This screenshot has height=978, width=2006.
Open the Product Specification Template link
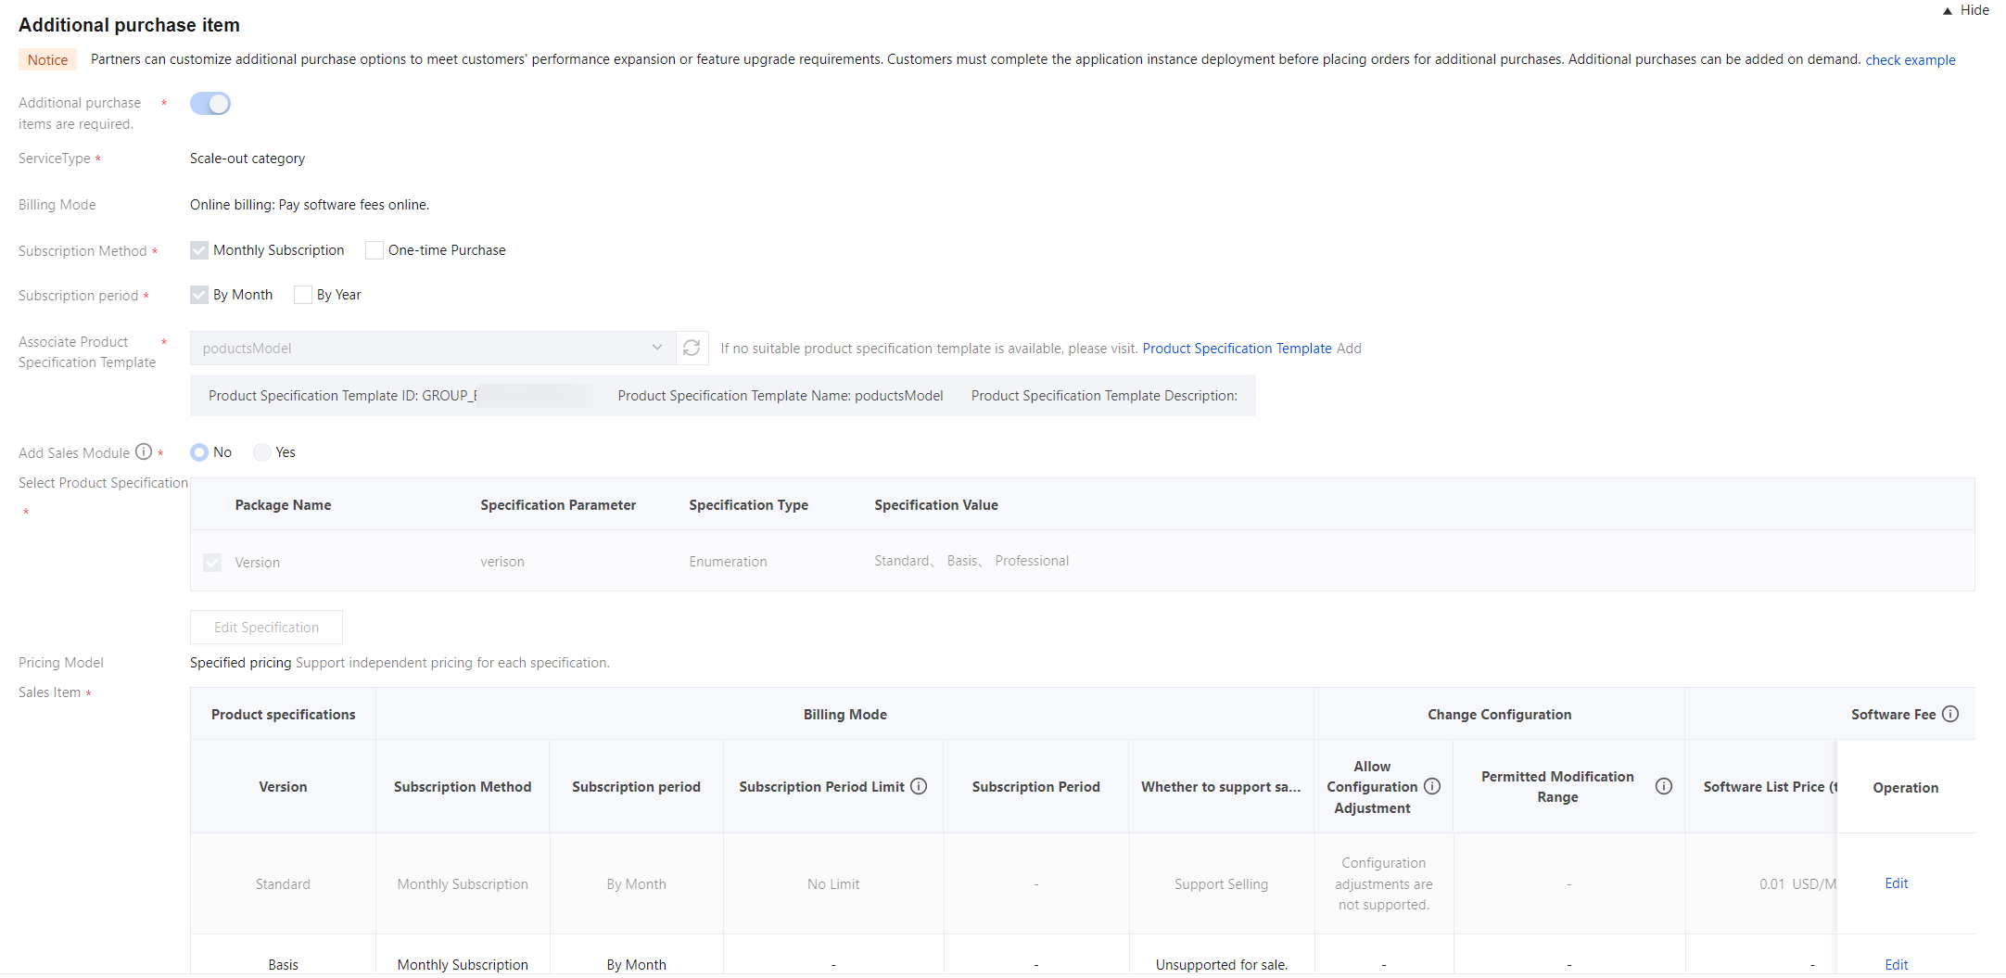(1237, 349)
